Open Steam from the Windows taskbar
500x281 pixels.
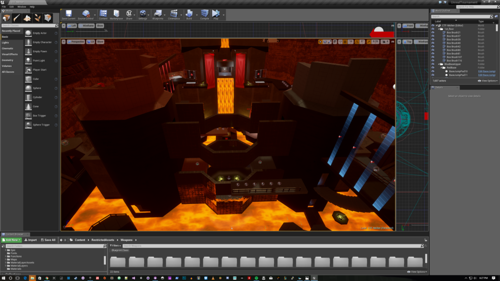click(76, 278)
